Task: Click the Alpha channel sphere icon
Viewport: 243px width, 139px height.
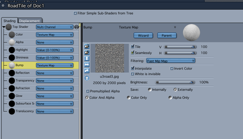Action: pyautogui.click(x=12, y=42)
